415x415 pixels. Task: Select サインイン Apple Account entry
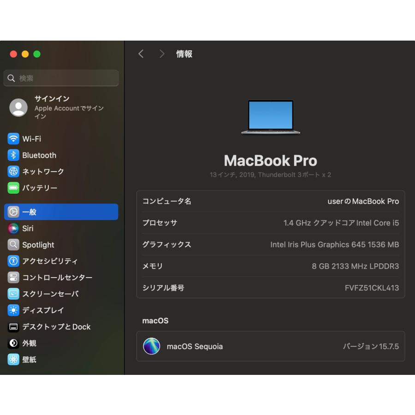(61, 107)
